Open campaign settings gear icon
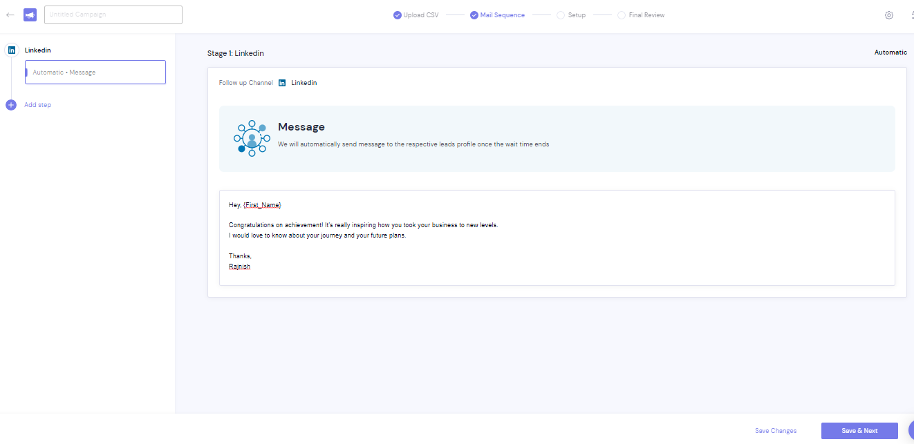This screenshot has width=914, height=444. point(889,15)
